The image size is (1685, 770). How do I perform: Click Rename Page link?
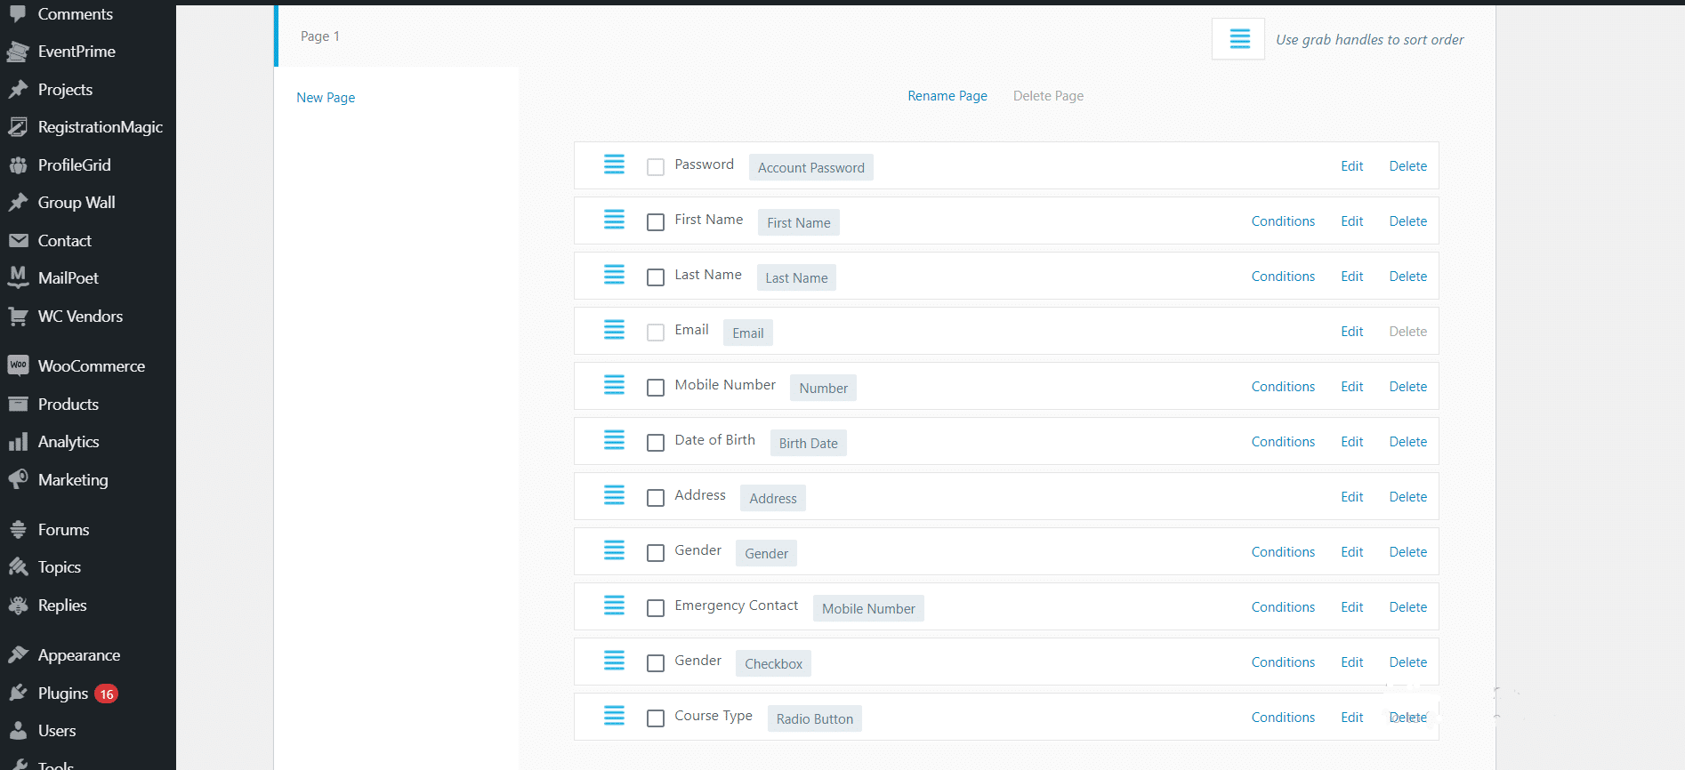tap(947, 96)
